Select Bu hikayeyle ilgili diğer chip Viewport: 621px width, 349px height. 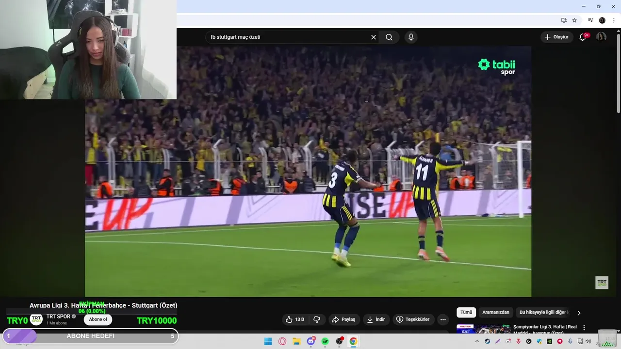tap(542, 313)
